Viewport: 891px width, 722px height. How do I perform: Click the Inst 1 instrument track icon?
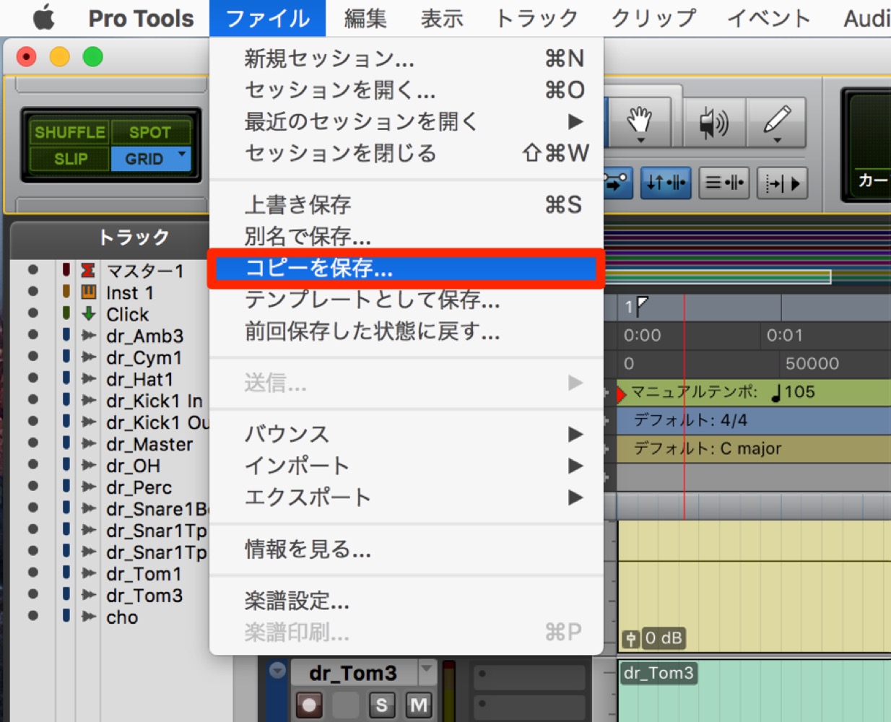88,292
